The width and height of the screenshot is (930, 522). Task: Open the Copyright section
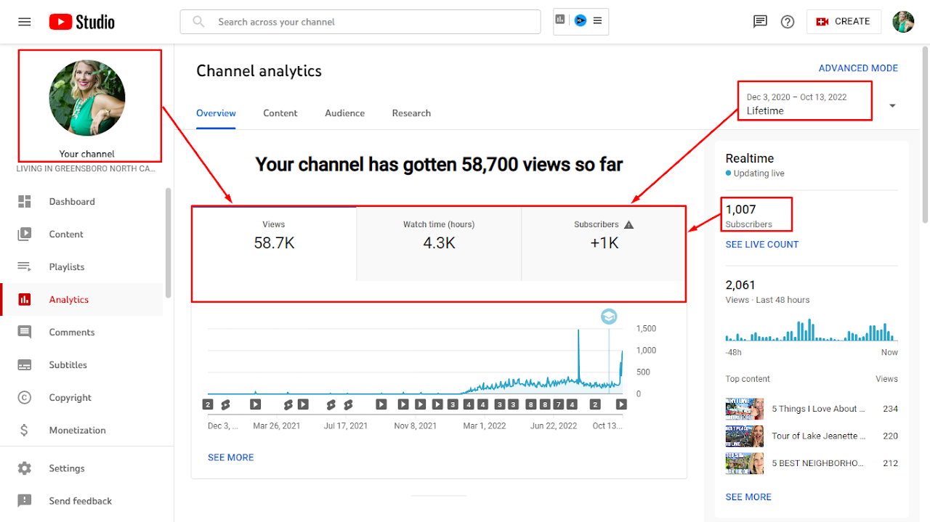click(x=69, y=397)
